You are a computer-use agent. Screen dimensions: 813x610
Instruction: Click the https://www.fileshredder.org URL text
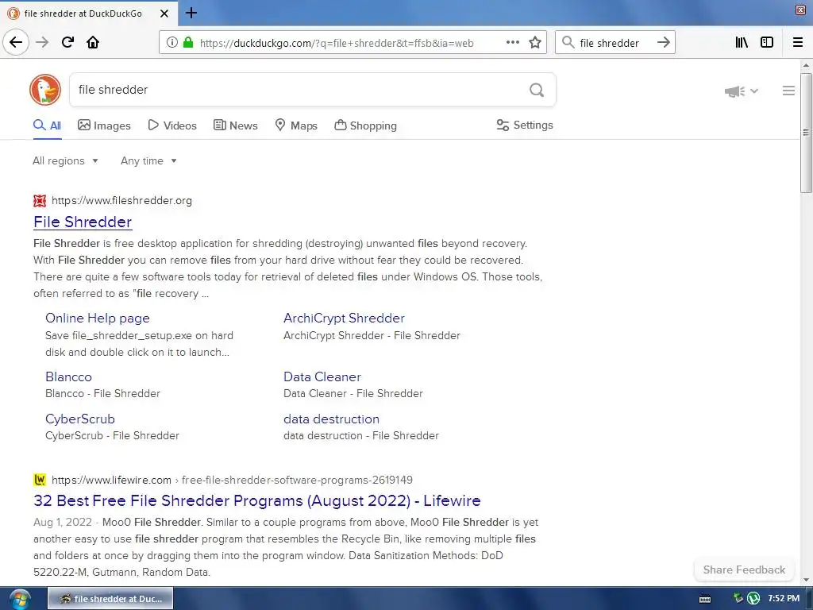pos(121,200)
